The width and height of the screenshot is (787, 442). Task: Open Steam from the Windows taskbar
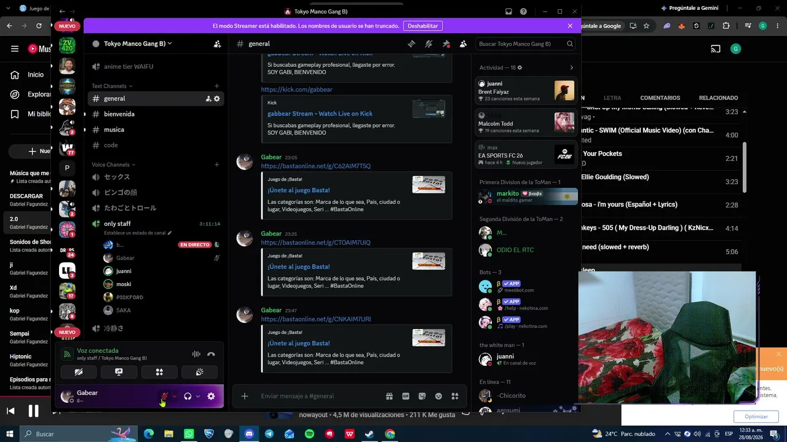(370, 434)
